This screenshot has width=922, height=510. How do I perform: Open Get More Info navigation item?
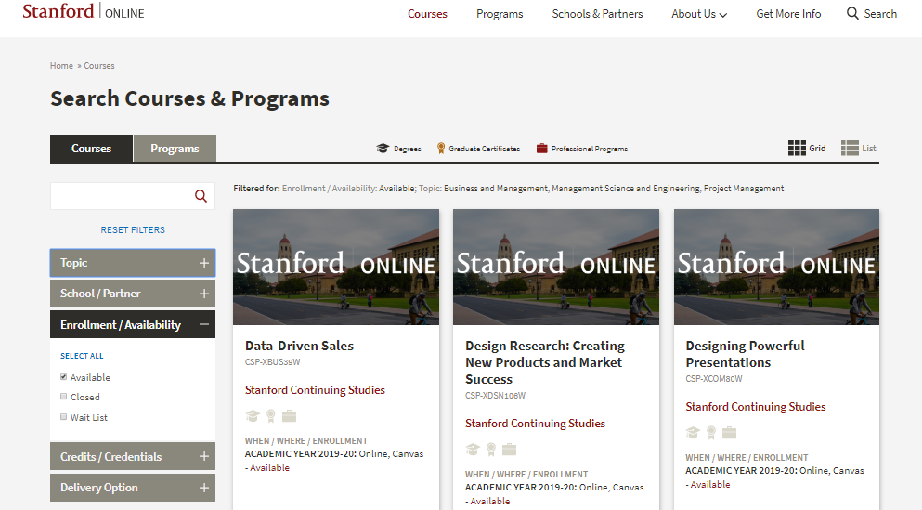788,14
